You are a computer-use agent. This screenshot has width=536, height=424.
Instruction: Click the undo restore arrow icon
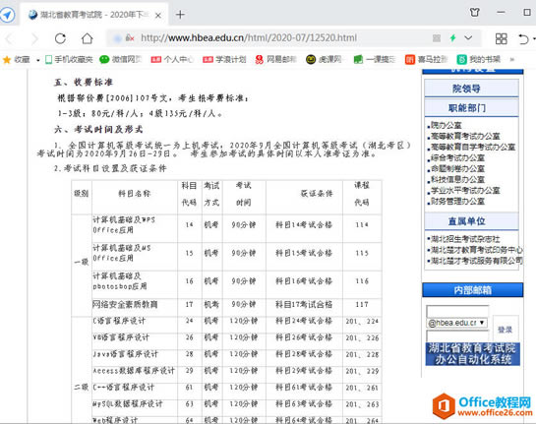tap(523, 38)
